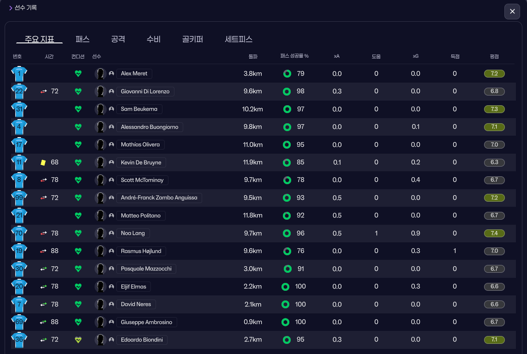The height and width of the screenshot is (354, 527).
Task: Close the player stats panel
Action: click(x=512, y=12)
